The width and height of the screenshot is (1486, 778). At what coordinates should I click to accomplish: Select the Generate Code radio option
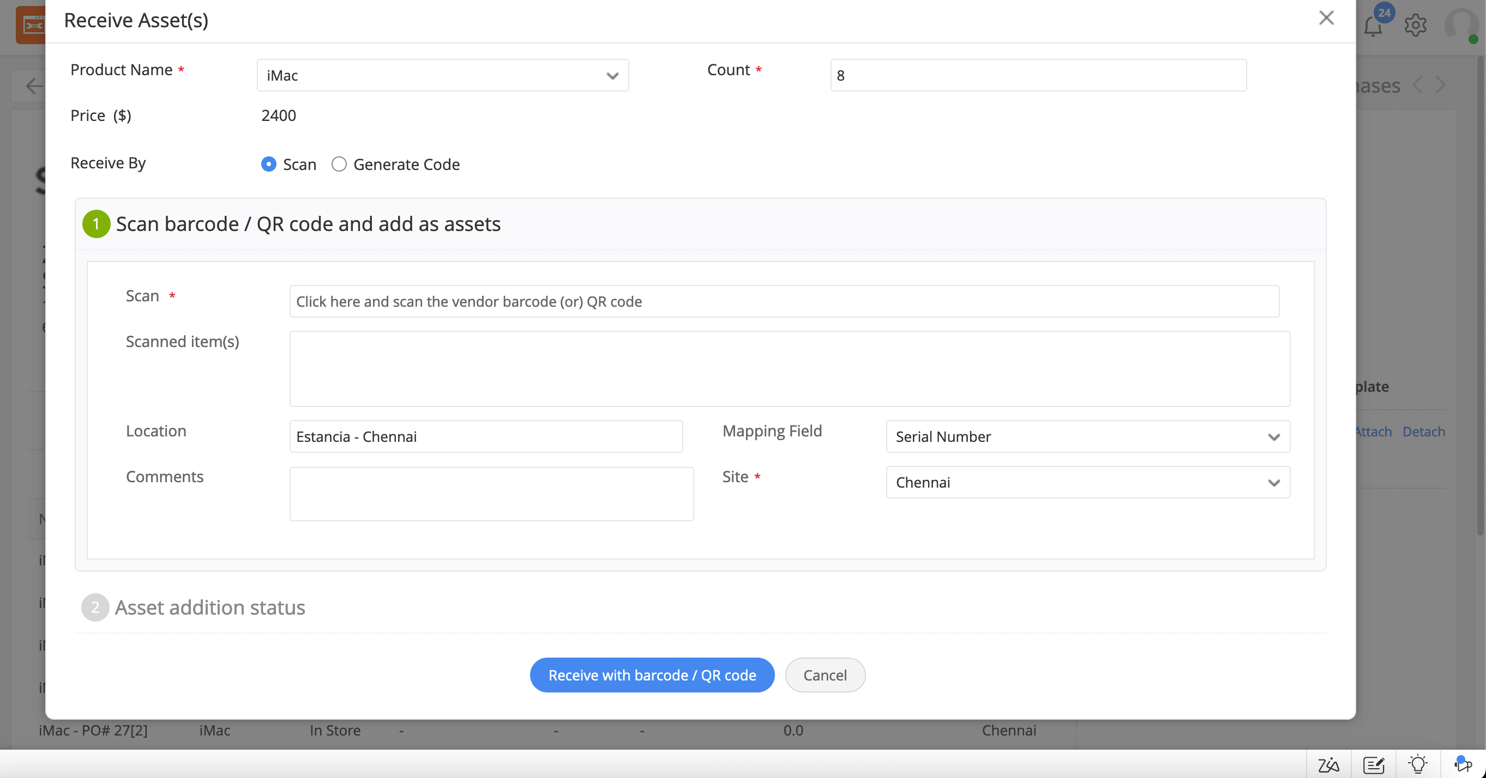(339, 164)
